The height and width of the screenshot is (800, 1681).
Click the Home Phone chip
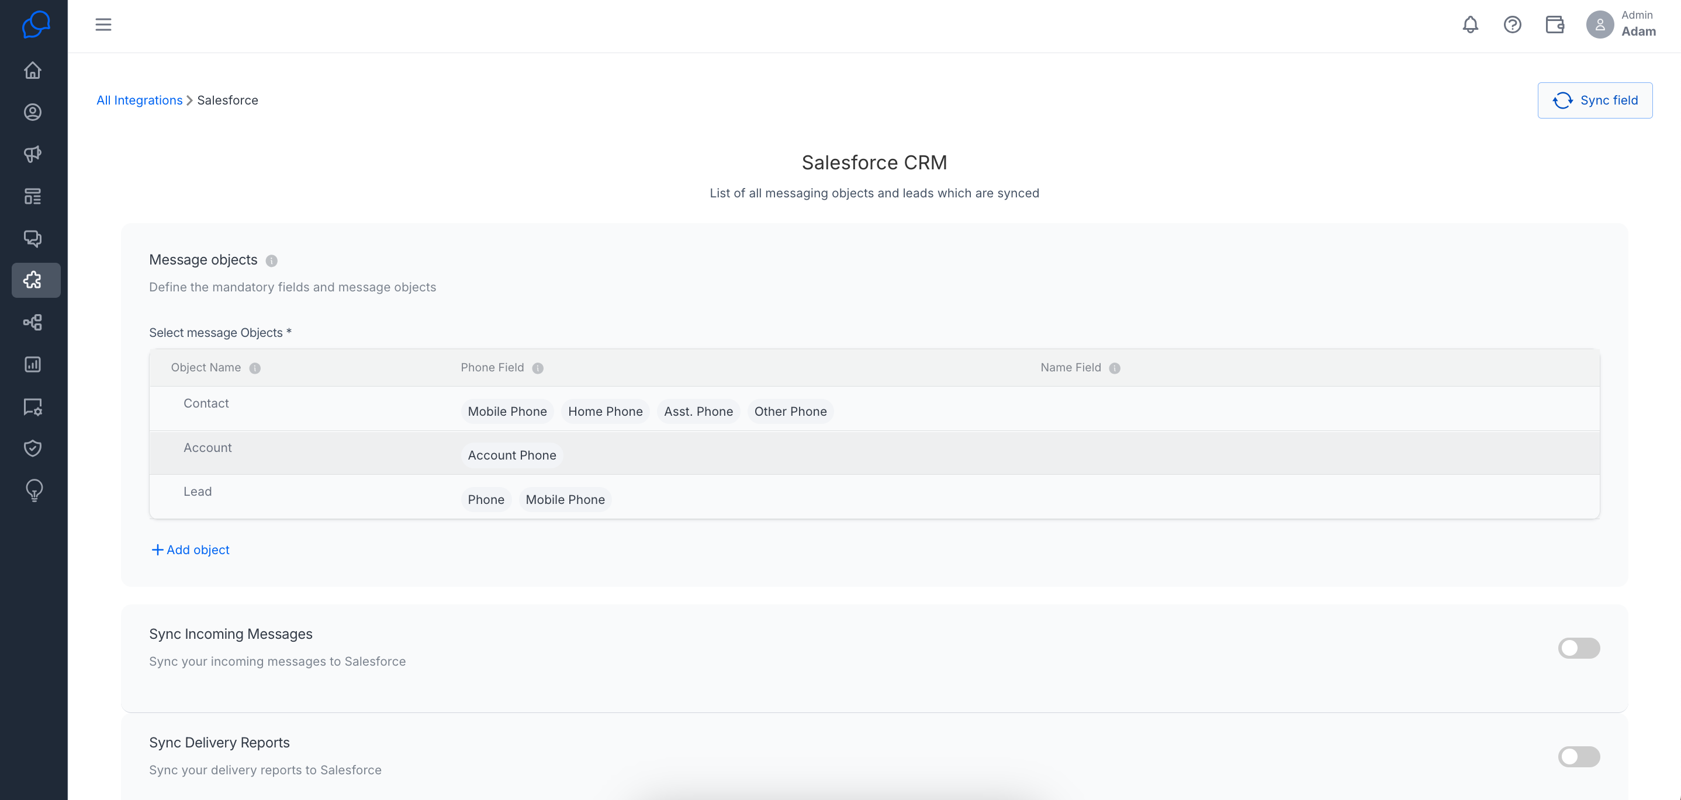coord(605,412)
